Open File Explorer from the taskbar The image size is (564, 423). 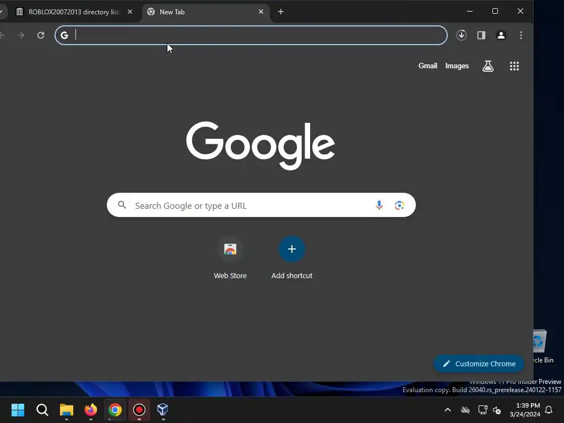[67, 410]
